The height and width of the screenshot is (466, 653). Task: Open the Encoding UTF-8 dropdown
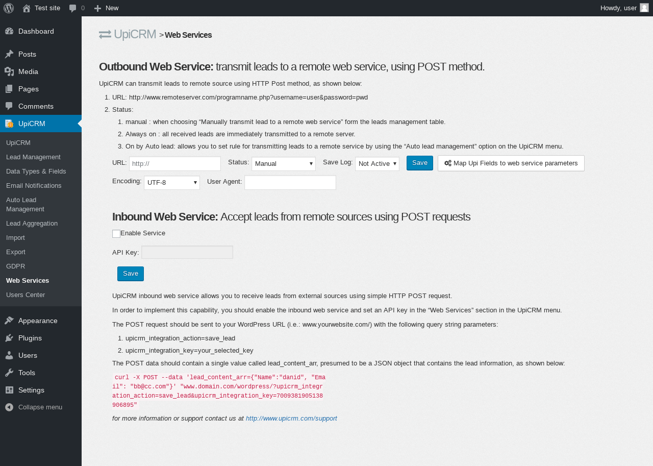click(172, 183)
